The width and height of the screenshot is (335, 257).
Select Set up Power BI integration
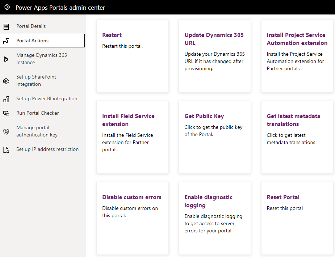[42, 98]
